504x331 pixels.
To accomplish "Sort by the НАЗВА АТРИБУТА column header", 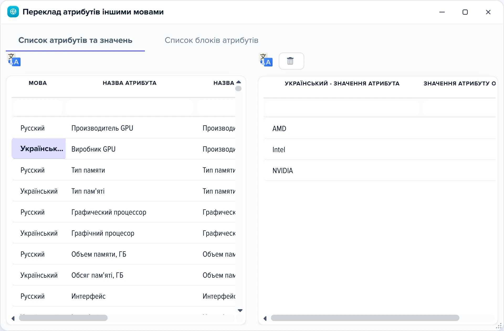I will pos(129,83).
